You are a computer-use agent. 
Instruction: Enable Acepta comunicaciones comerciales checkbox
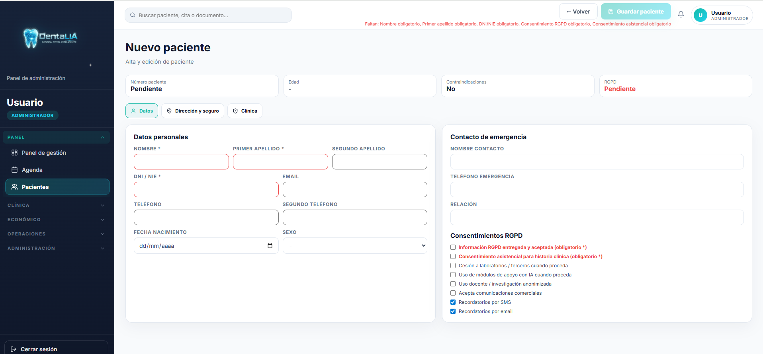(453, 293)
